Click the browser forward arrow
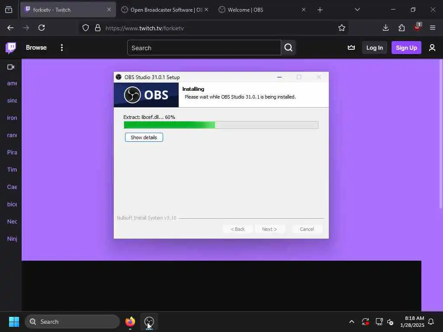The height and width of the screenshot is (332, 443). coord(26,28)
